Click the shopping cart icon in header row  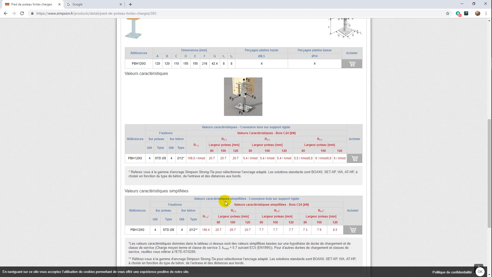pos(352,64)
